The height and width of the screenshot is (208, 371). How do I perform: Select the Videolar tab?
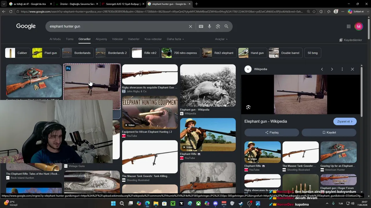(117, 39)
